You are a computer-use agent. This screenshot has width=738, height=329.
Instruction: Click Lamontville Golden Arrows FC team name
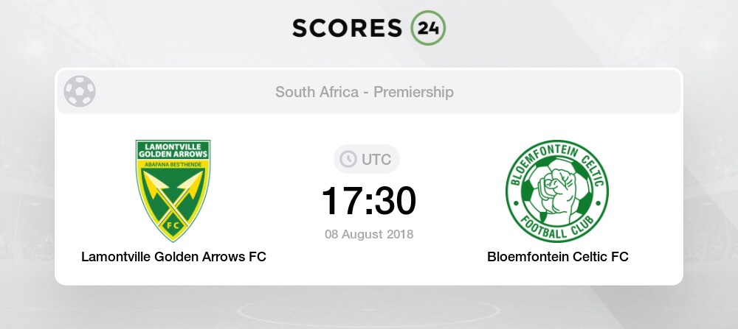173,257
